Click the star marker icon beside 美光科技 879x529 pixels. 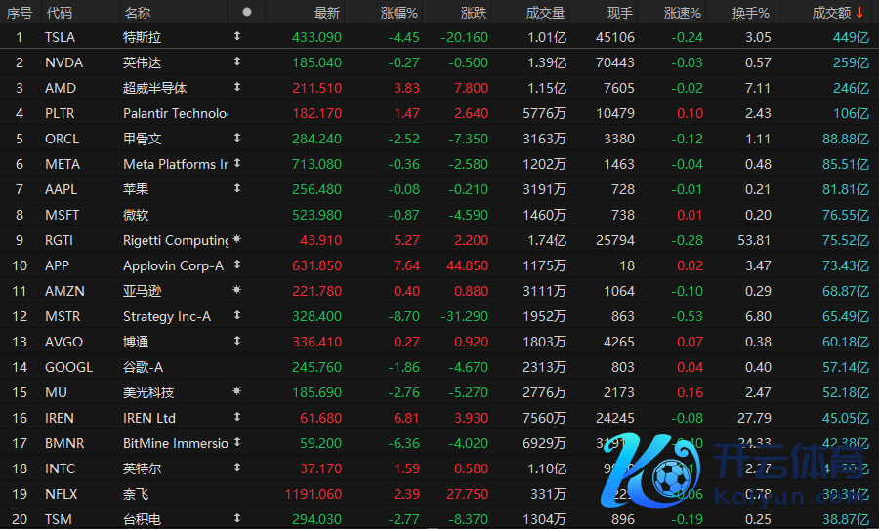coord(236,392)
